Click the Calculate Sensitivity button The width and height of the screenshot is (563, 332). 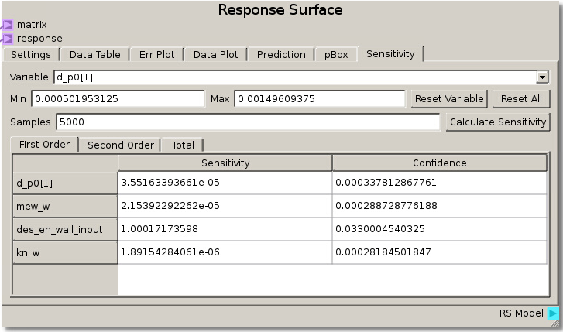(498, 122)
